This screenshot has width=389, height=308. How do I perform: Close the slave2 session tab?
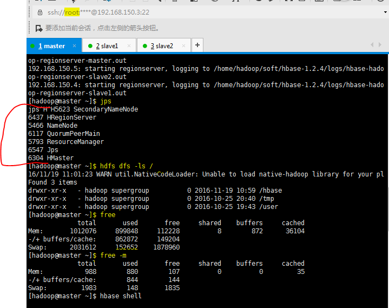point(183,45)
